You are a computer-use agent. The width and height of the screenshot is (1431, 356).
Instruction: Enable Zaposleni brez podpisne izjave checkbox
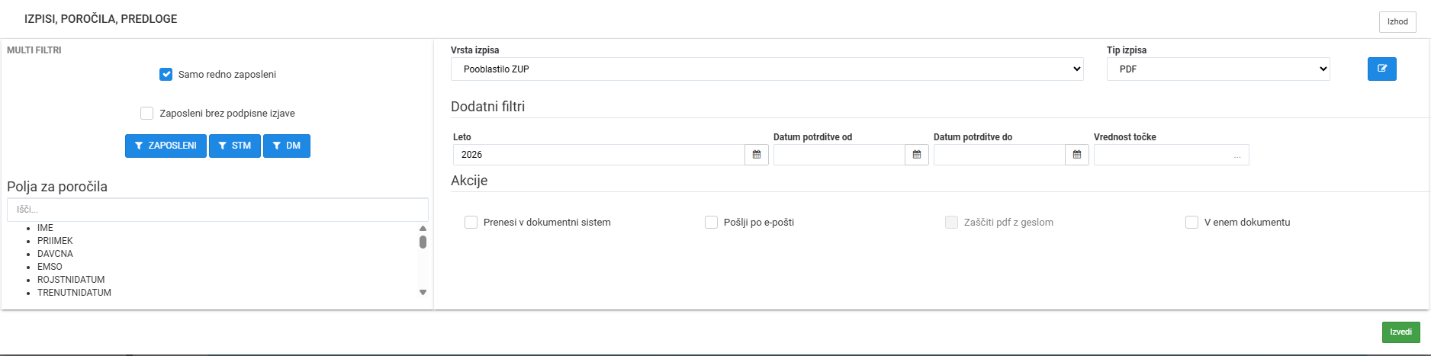click(147, 113)
